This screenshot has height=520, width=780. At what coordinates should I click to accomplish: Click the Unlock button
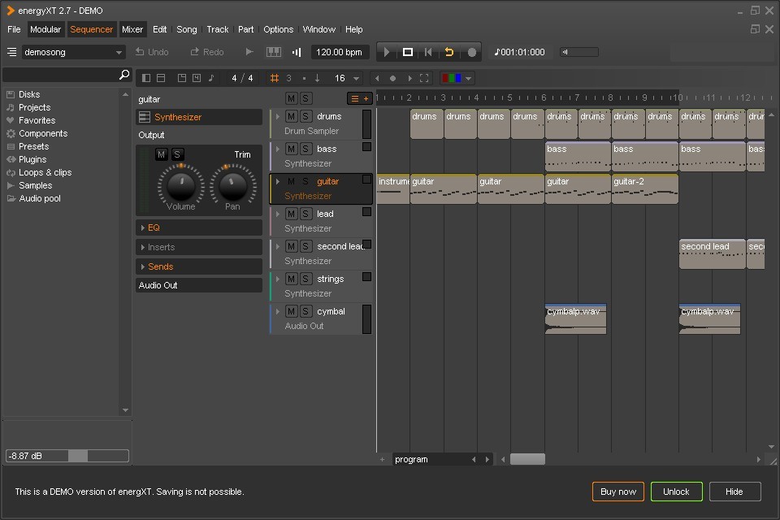pos(676,492)
